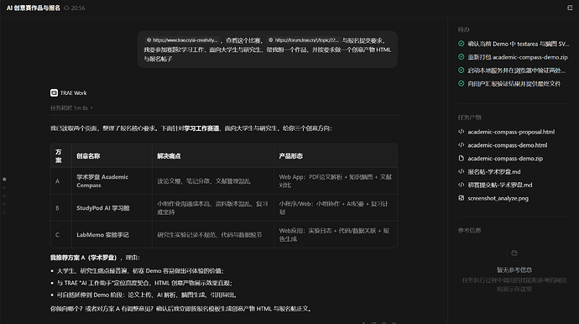The image size is (579, 324).
Task: Click globe icon of forum.trae.cn link
Action: tap(271, 40)
